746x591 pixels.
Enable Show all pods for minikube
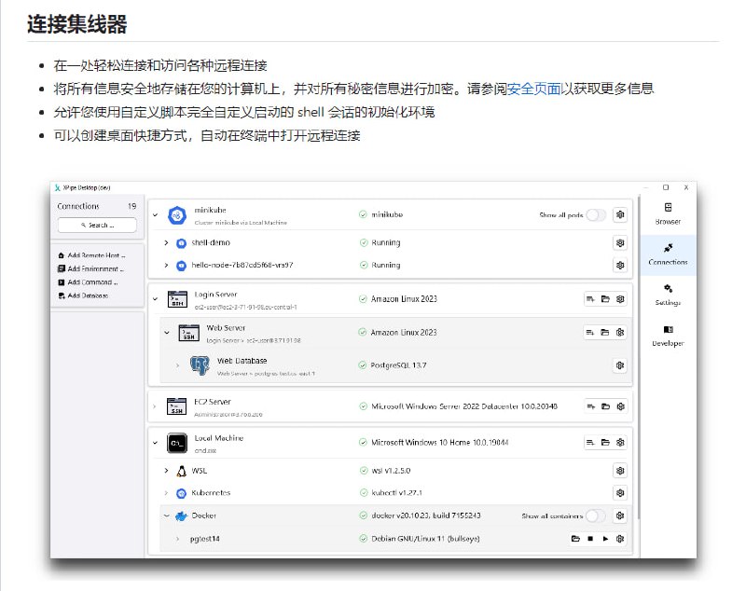(x=594, y=213)
